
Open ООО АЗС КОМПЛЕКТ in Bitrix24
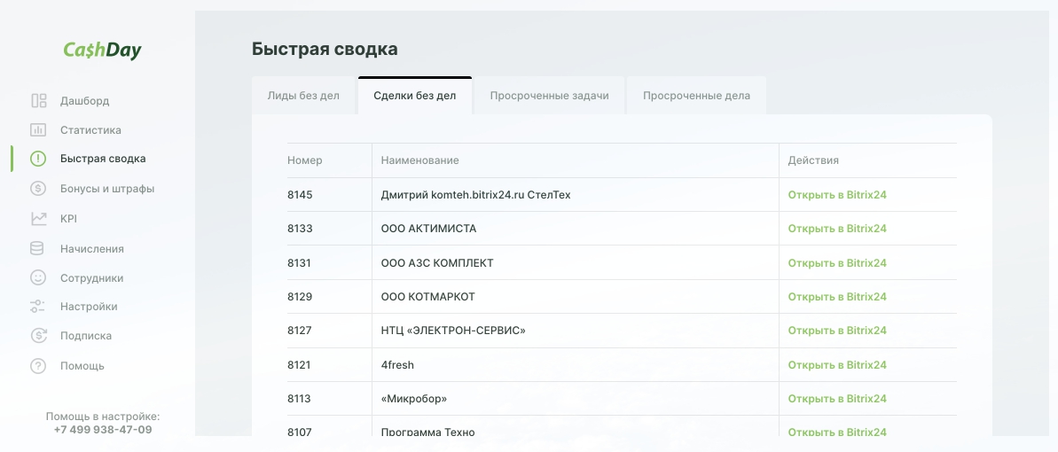836,263
